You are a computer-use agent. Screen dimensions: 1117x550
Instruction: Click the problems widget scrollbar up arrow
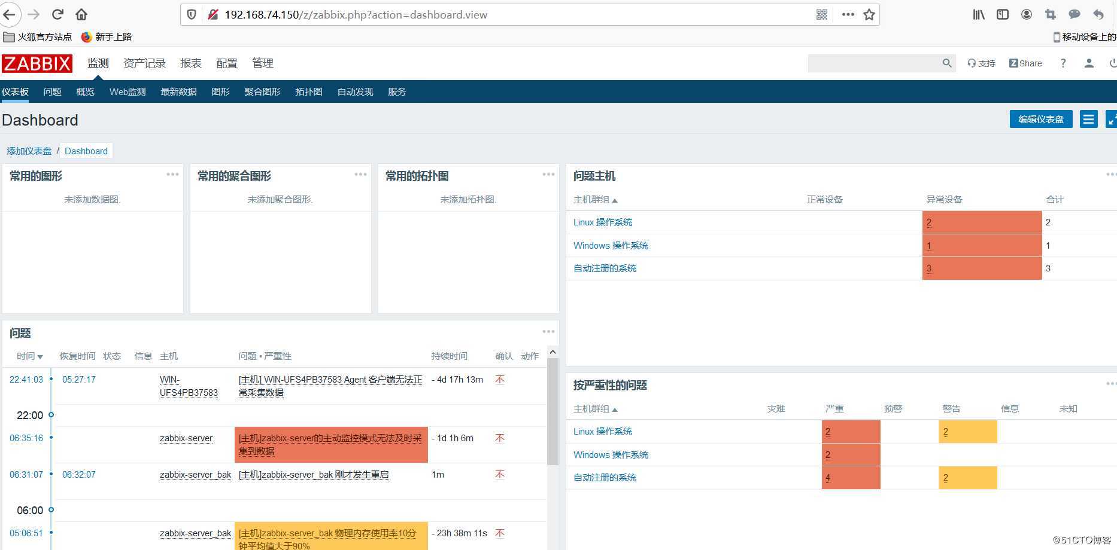553,352
